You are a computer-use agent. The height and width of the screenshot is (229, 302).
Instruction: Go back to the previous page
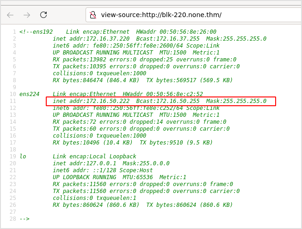tap(10, 15)
